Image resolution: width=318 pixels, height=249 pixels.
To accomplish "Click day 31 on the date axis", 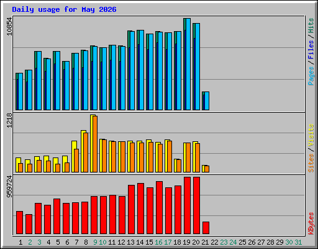I will pyautogui.click(x=298, y=242).
